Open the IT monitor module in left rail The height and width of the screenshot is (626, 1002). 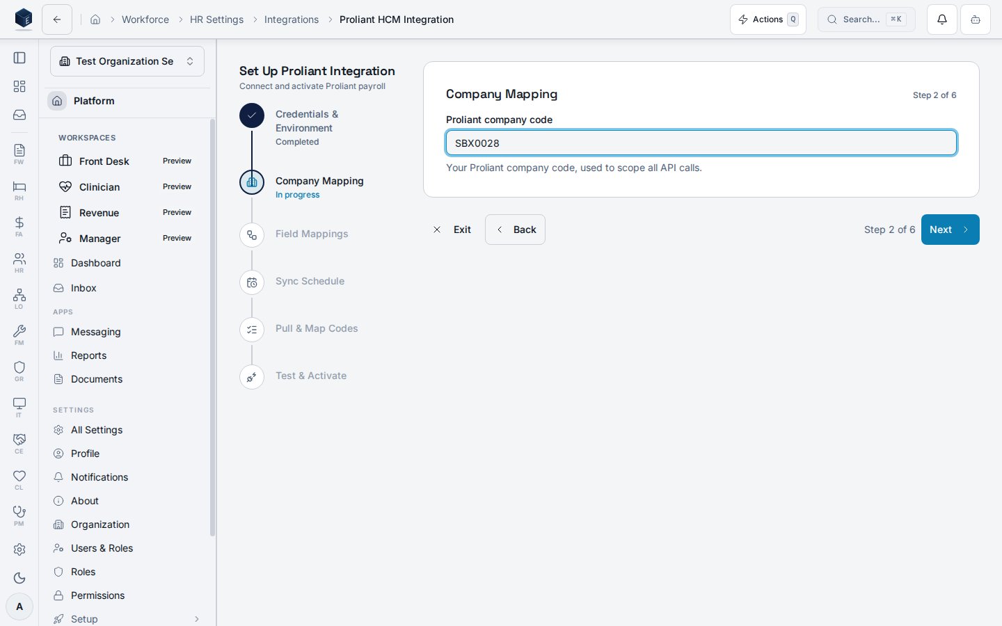19,407
